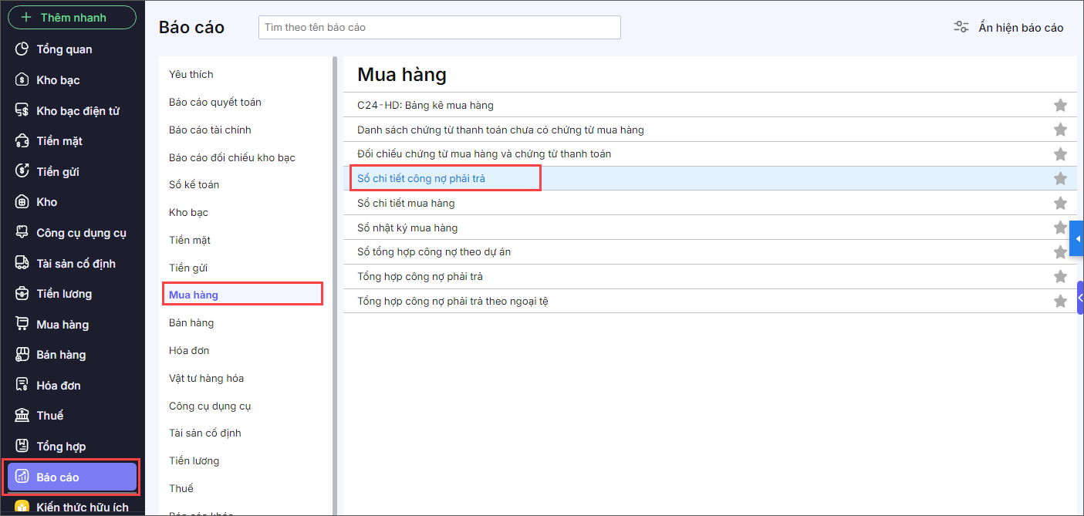
Task: Open Sổ chi tiết công nợ phải trả report
Action: tap(421, 178)
